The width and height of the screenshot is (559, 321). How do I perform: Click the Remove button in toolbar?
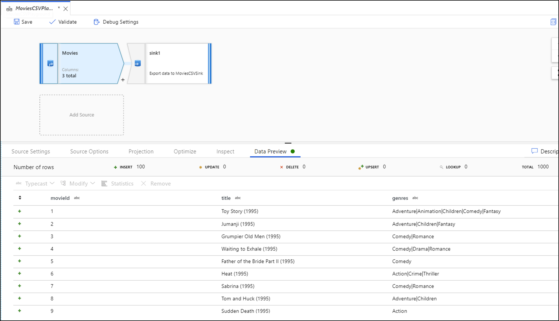click(156, 183)
